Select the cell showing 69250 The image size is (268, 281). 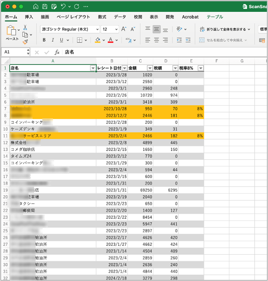[x=140, y=190]
